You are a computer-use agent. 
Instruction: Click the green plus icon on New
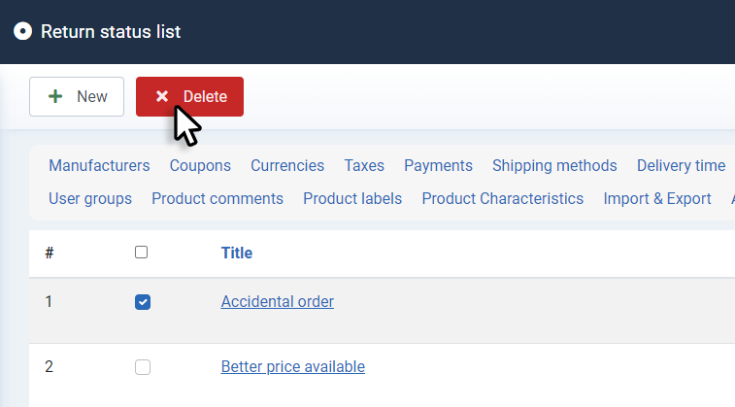(x=55, y=96)
